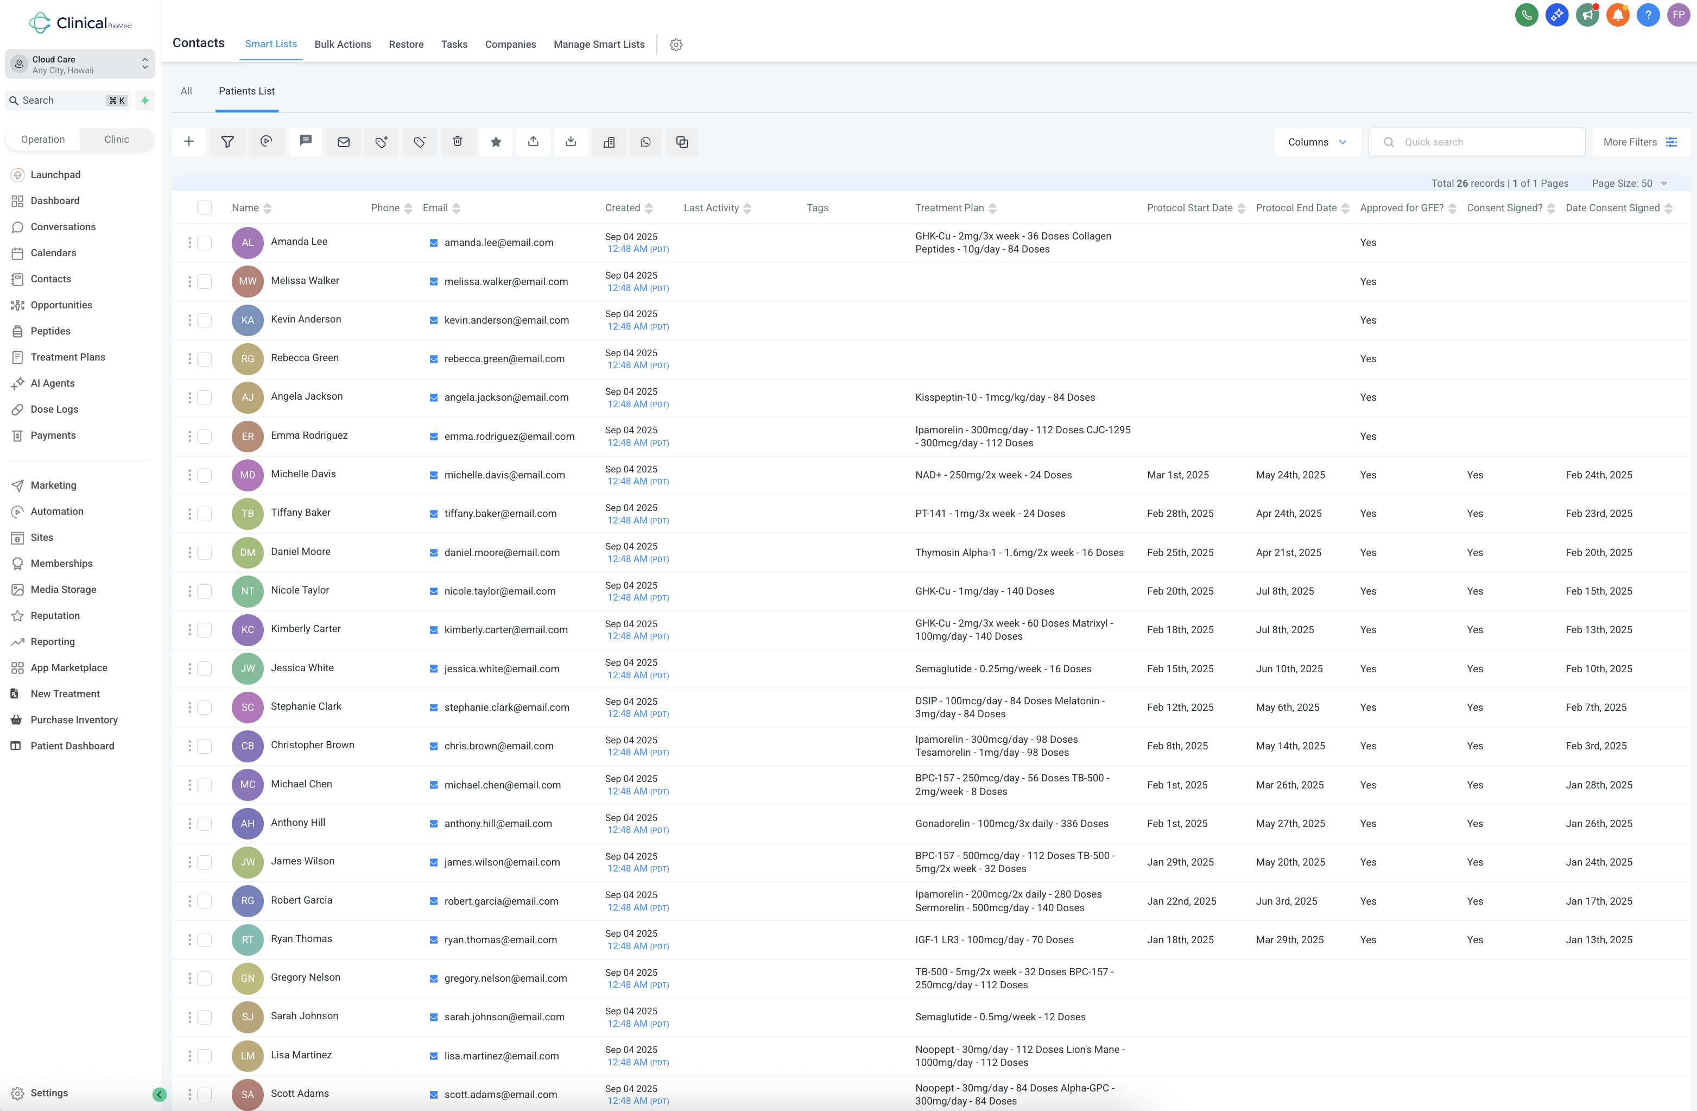Open the settings gear beside Manage Smart Lists
Image resolution: width=1697 pixels, height=1111 pixels.
[676, 45]
